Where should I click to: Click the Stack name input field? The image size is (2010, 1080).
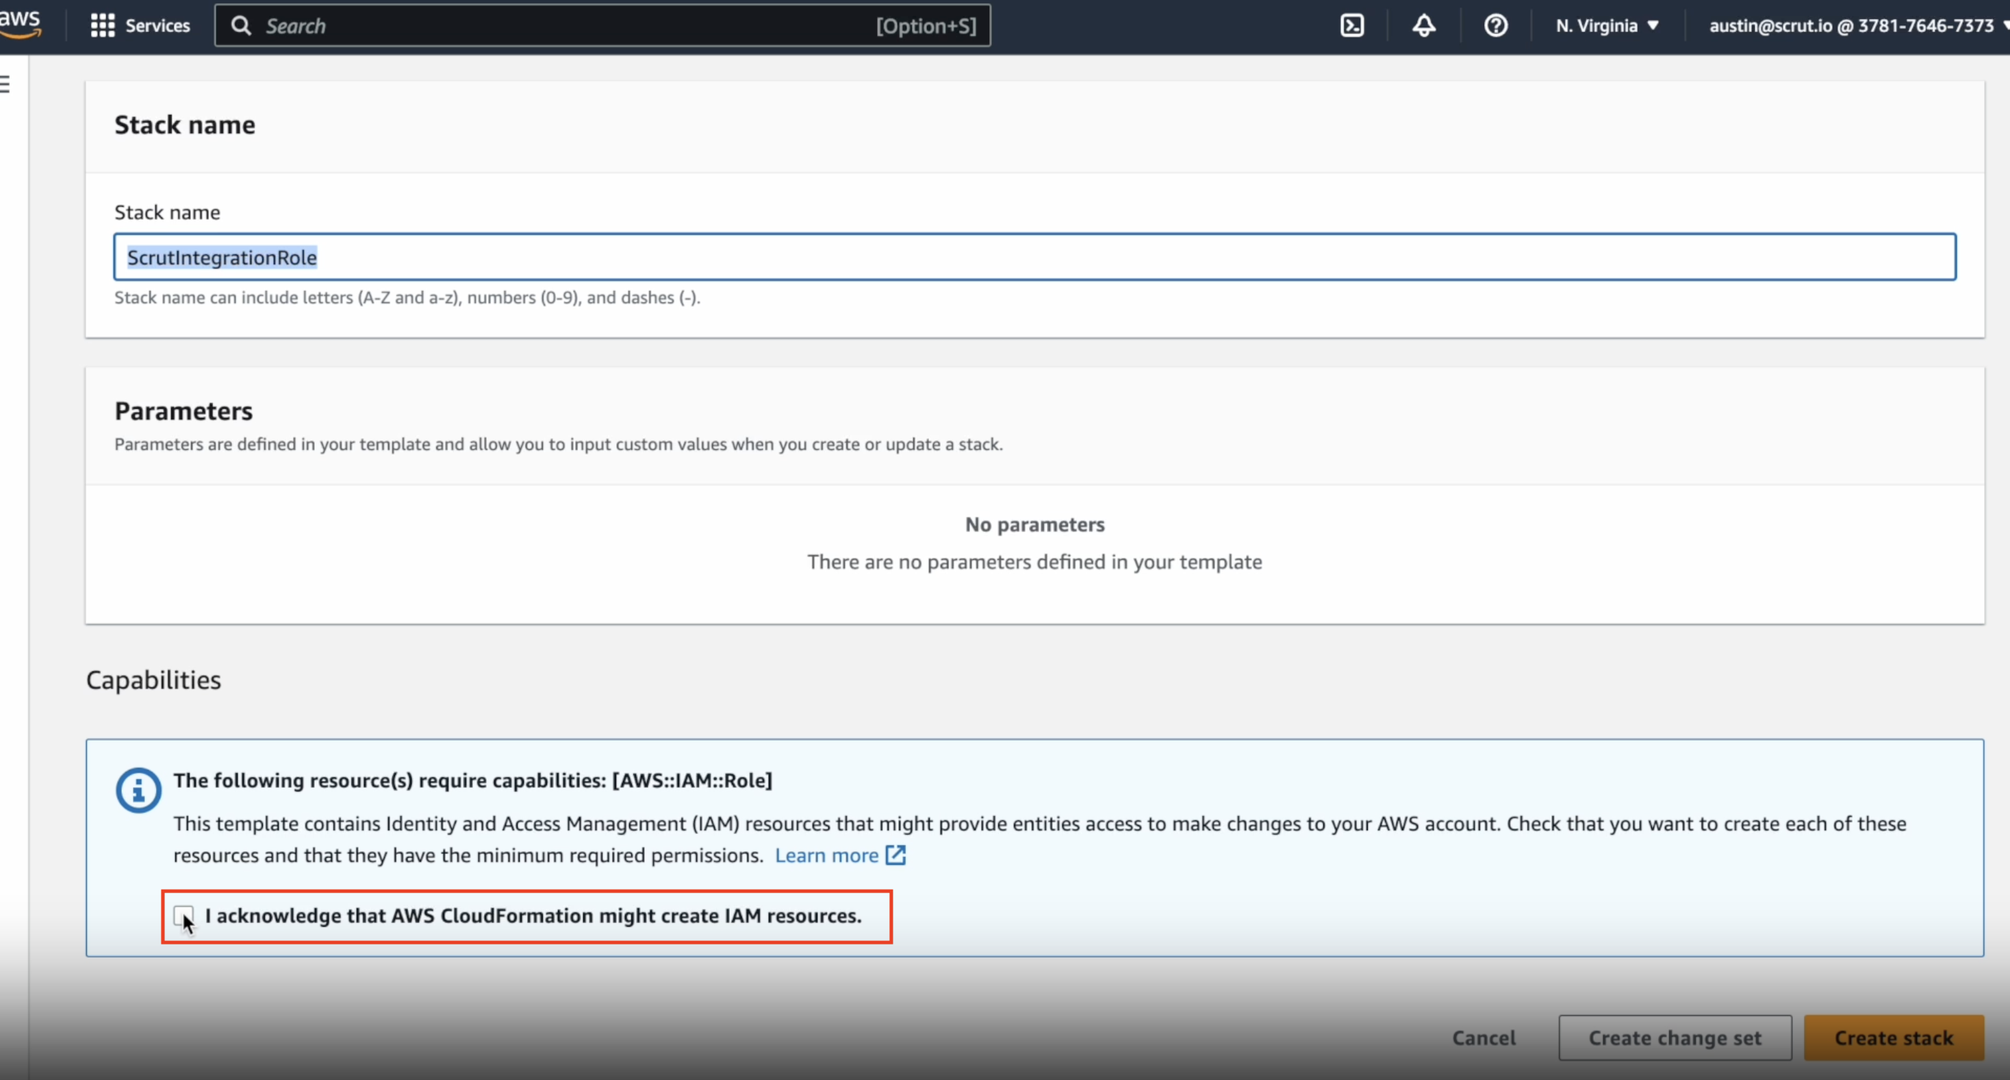[x=1034, y=257]
